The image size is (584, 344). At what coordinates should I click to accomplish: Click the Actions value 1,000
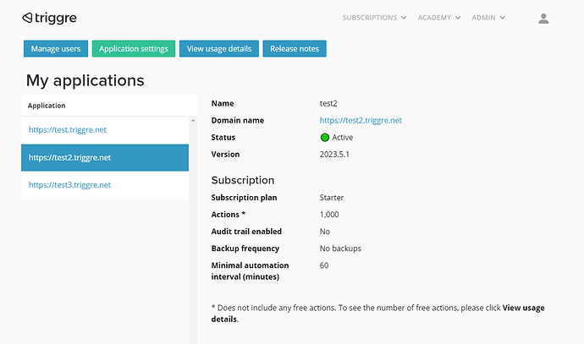coord(329,215)
